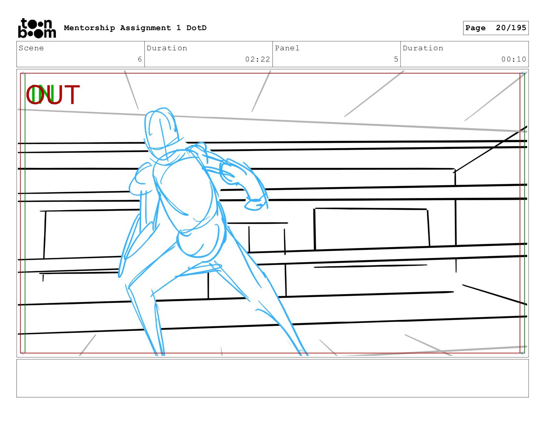Click the Mentorship Assignment 1 DotD title
The width and height of the screenshot is (546, 422).
click(x=135, y=28)
